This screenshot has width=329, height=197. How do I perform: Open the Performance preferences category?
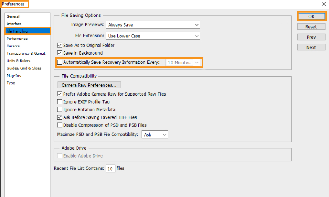coord(17,39)
